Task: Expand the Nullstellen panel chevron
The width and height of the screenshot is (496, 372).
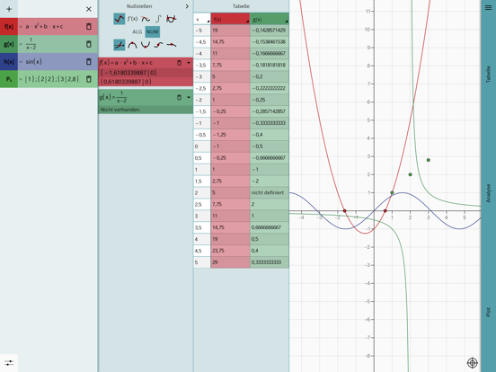Action: point(187,6)
